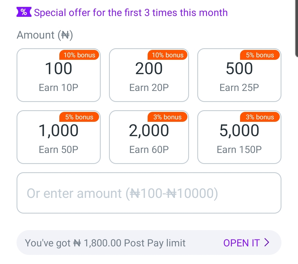This screenshot has height=264, width=298.
Task: Click the purple percent offer icon
Action: [24, 12]
